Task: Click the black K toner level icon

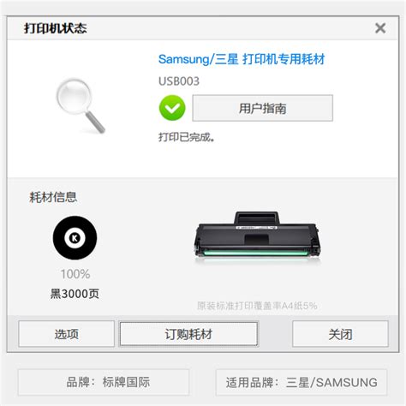Action: click(x=75, y=237)
